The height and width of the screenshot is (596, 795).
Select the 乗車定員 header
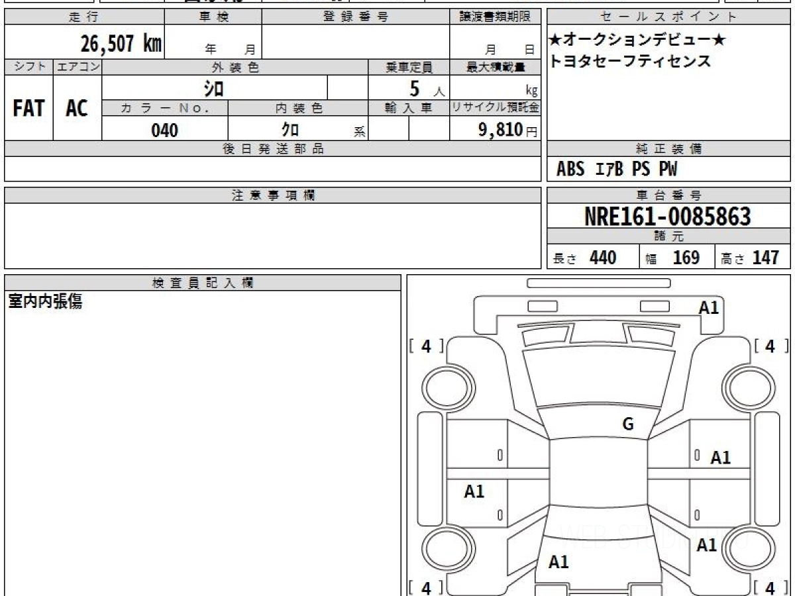pos(409,67)
